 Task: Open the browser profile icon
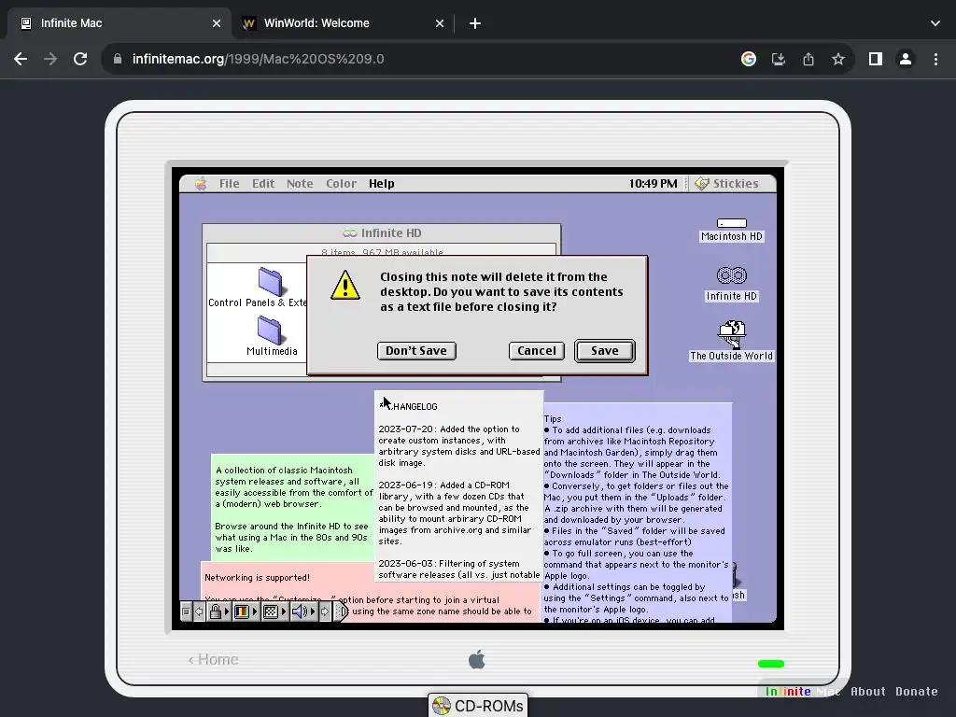click(x=906, y=59)
